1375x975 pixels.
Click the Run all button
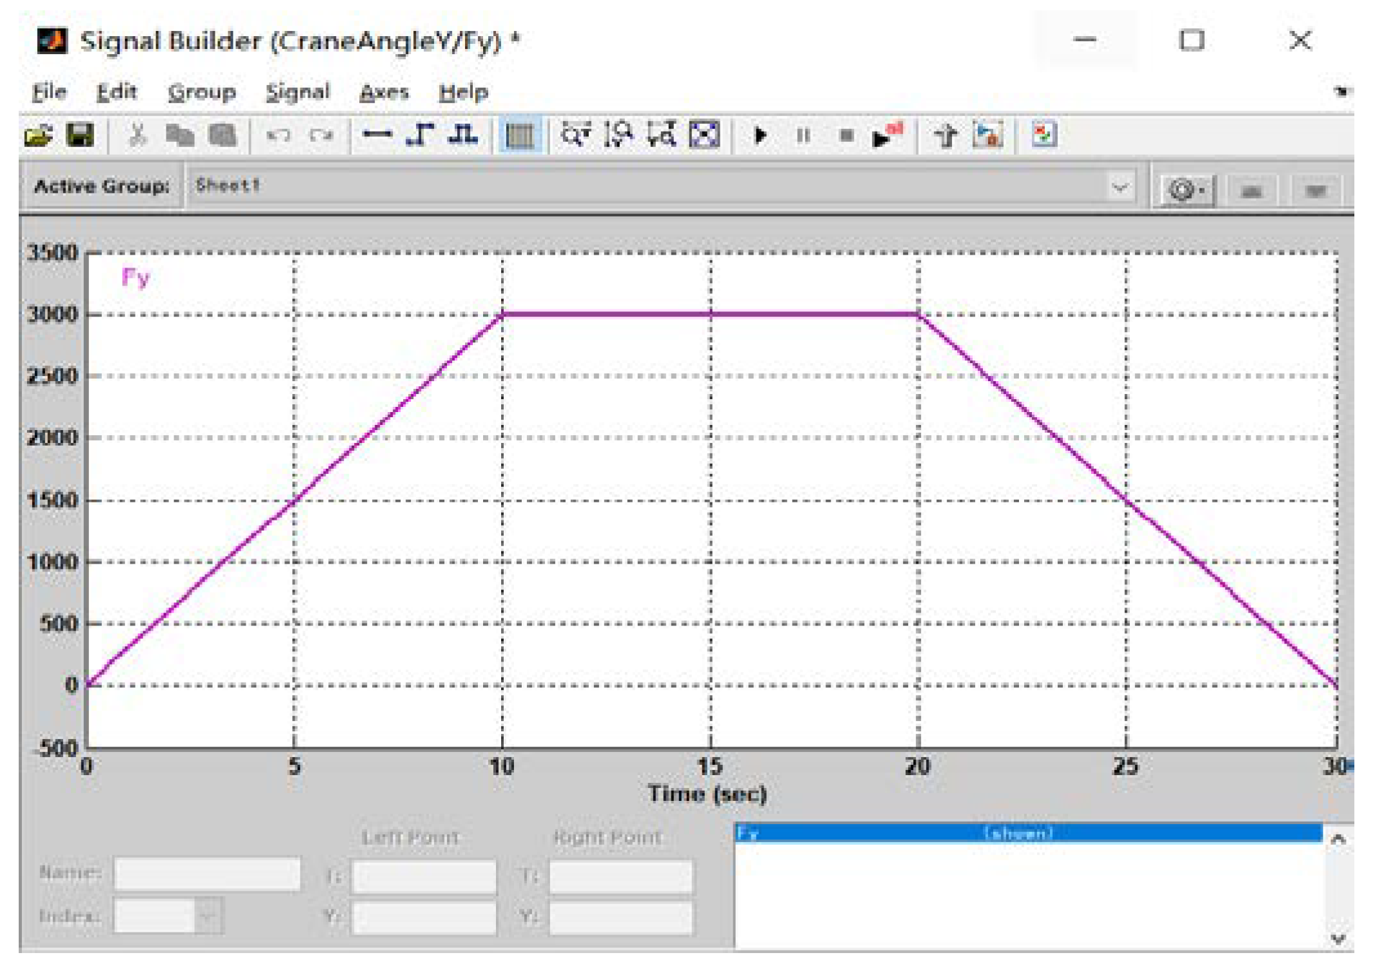(x=887, y=135)
